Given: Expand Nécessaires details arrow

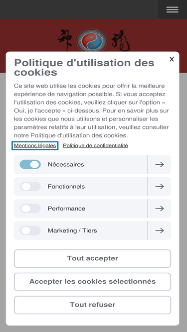Looking at the screenshot, I should tap(160, 165).
